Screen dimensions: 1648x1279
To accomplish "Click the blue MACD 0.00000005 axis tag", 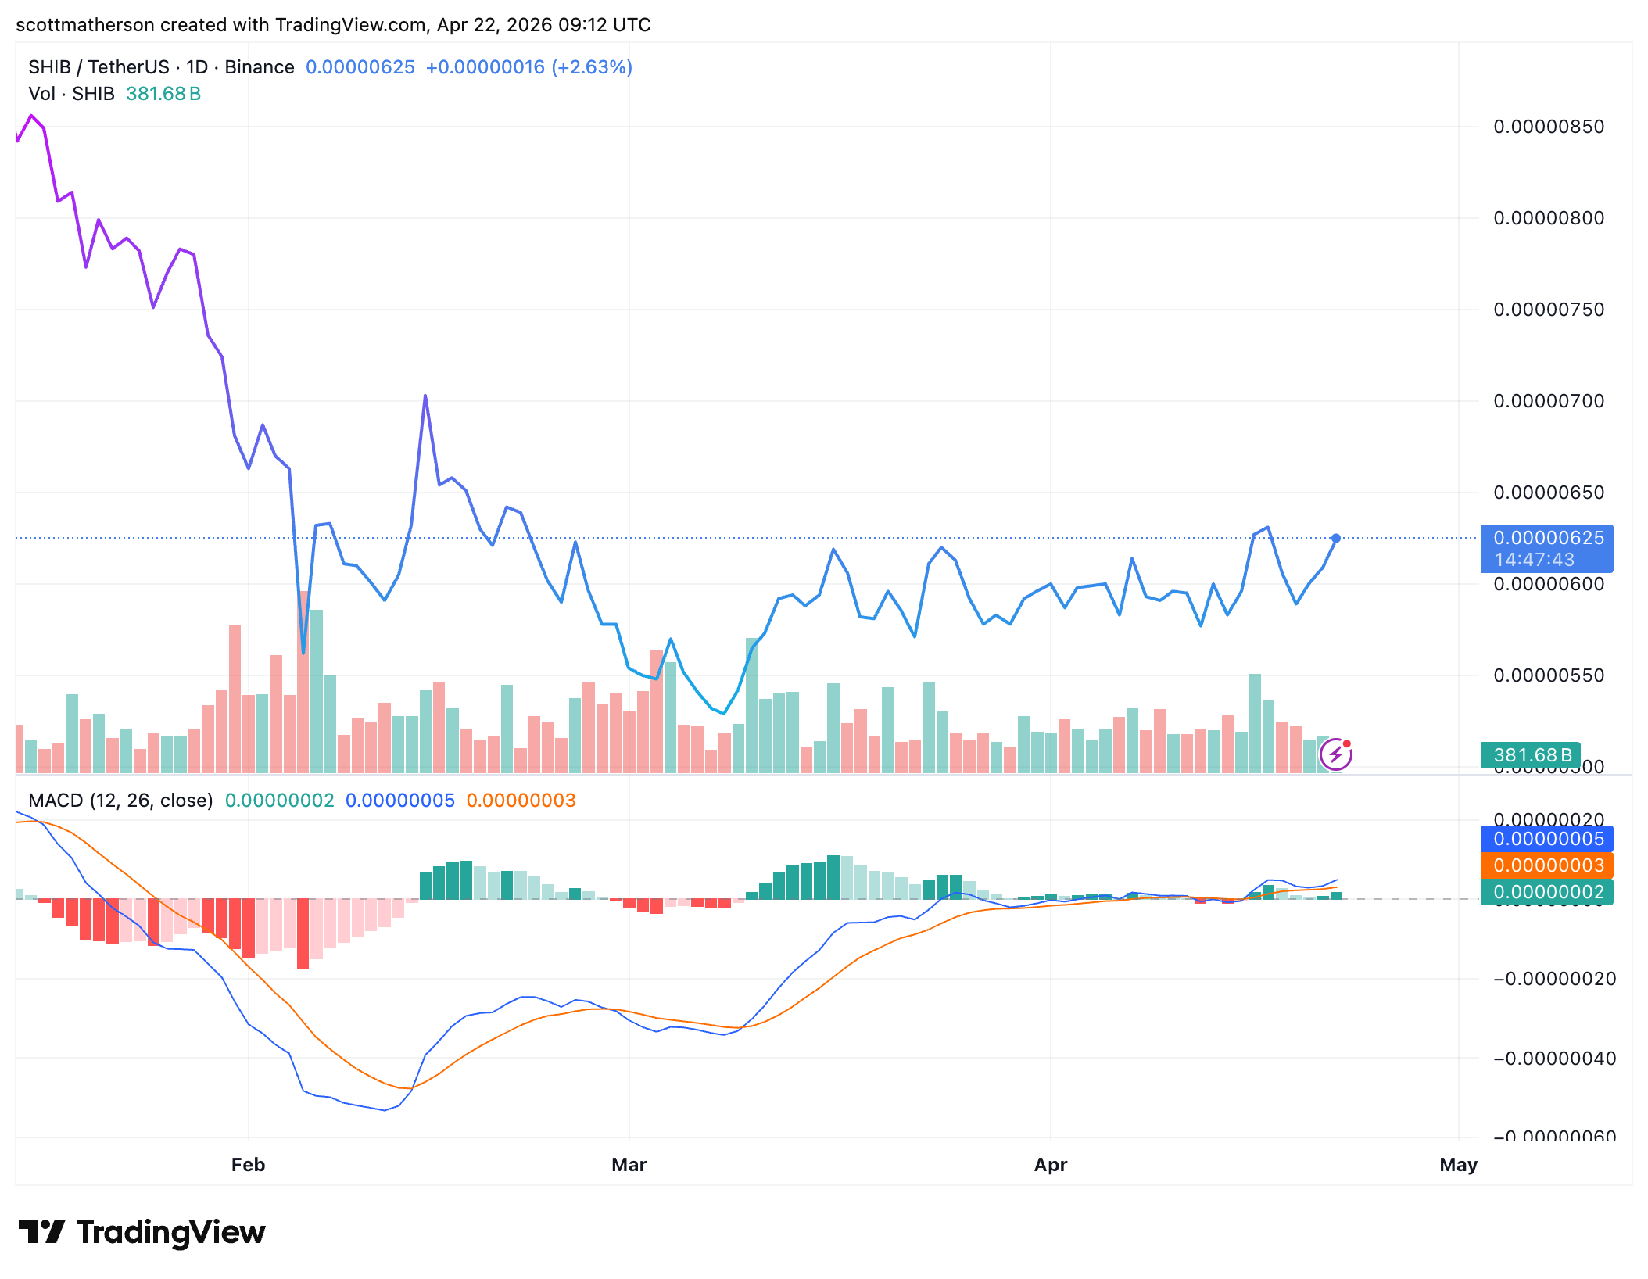I will 1547,839.
